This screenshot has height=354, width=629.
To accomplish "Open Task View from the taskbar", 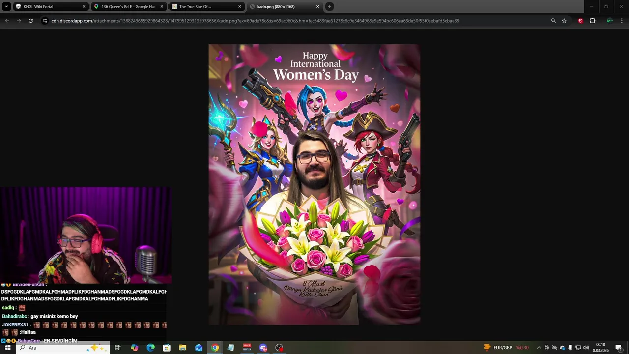I will pyautogui.click(x=118, y=348).
